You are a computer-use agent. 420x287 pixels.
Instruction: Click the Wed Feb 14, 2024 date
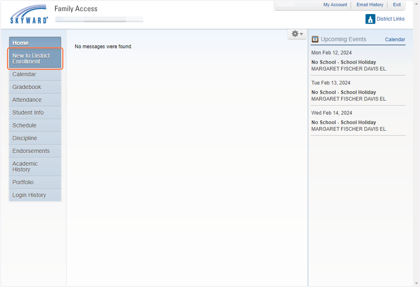pyautogui.click(x=332, y=113)
